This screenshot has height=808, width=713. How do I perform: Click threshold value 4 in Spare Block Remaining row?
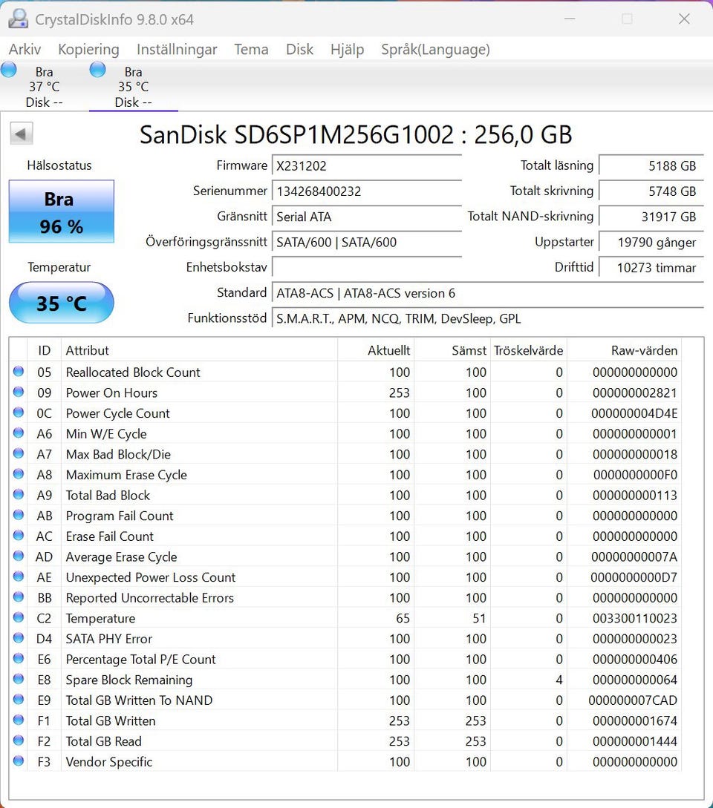coord(559,680)
